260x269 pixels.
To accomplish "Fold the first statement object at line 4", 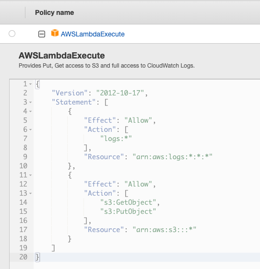I will (30, 111).
